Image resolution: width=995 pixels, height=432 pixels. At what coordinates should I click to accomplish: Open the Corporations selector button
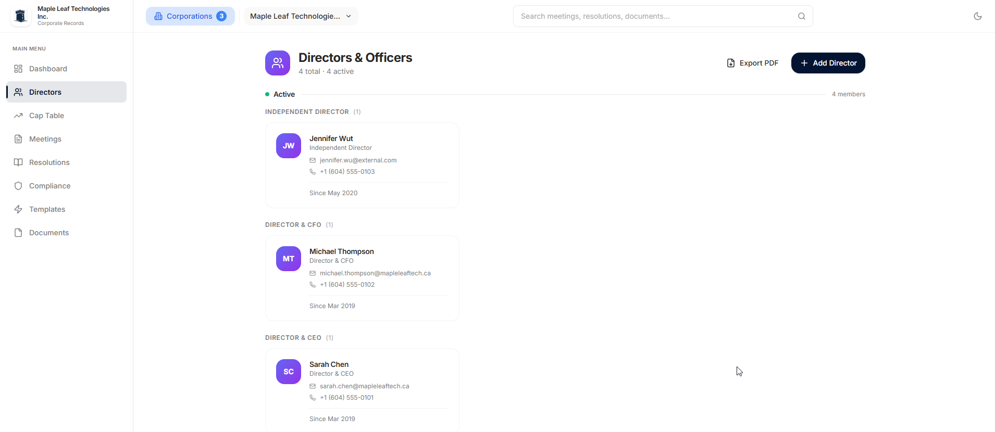pos(190,16)
